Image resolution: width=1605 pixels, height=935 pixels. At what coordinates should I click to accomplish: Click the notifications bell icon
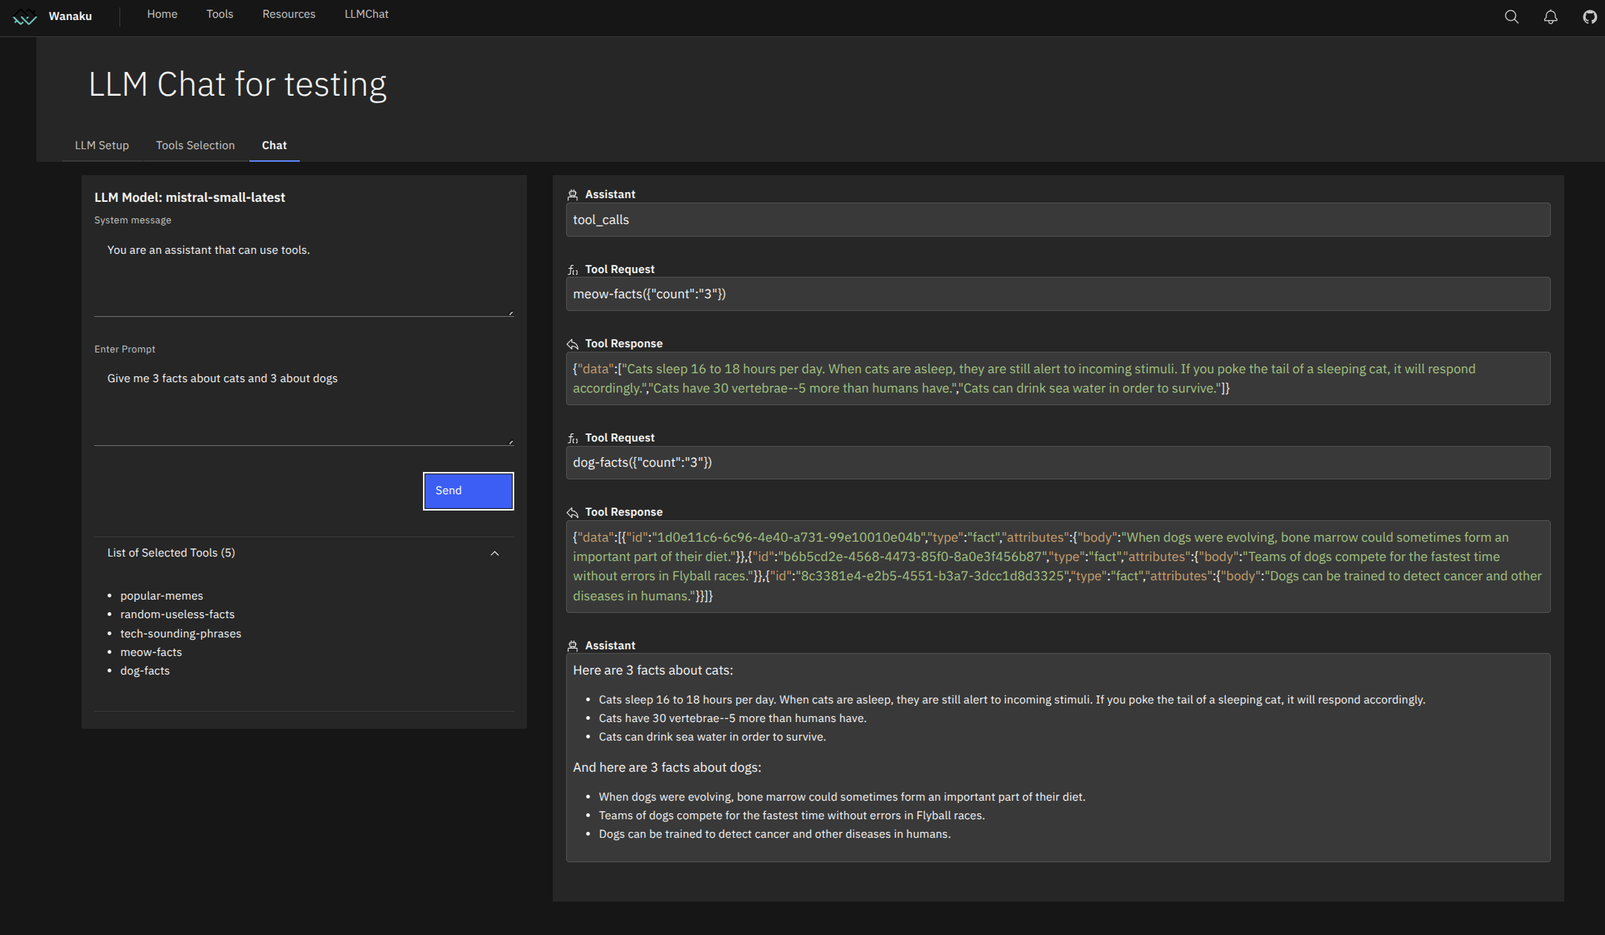pos(1550,17)
